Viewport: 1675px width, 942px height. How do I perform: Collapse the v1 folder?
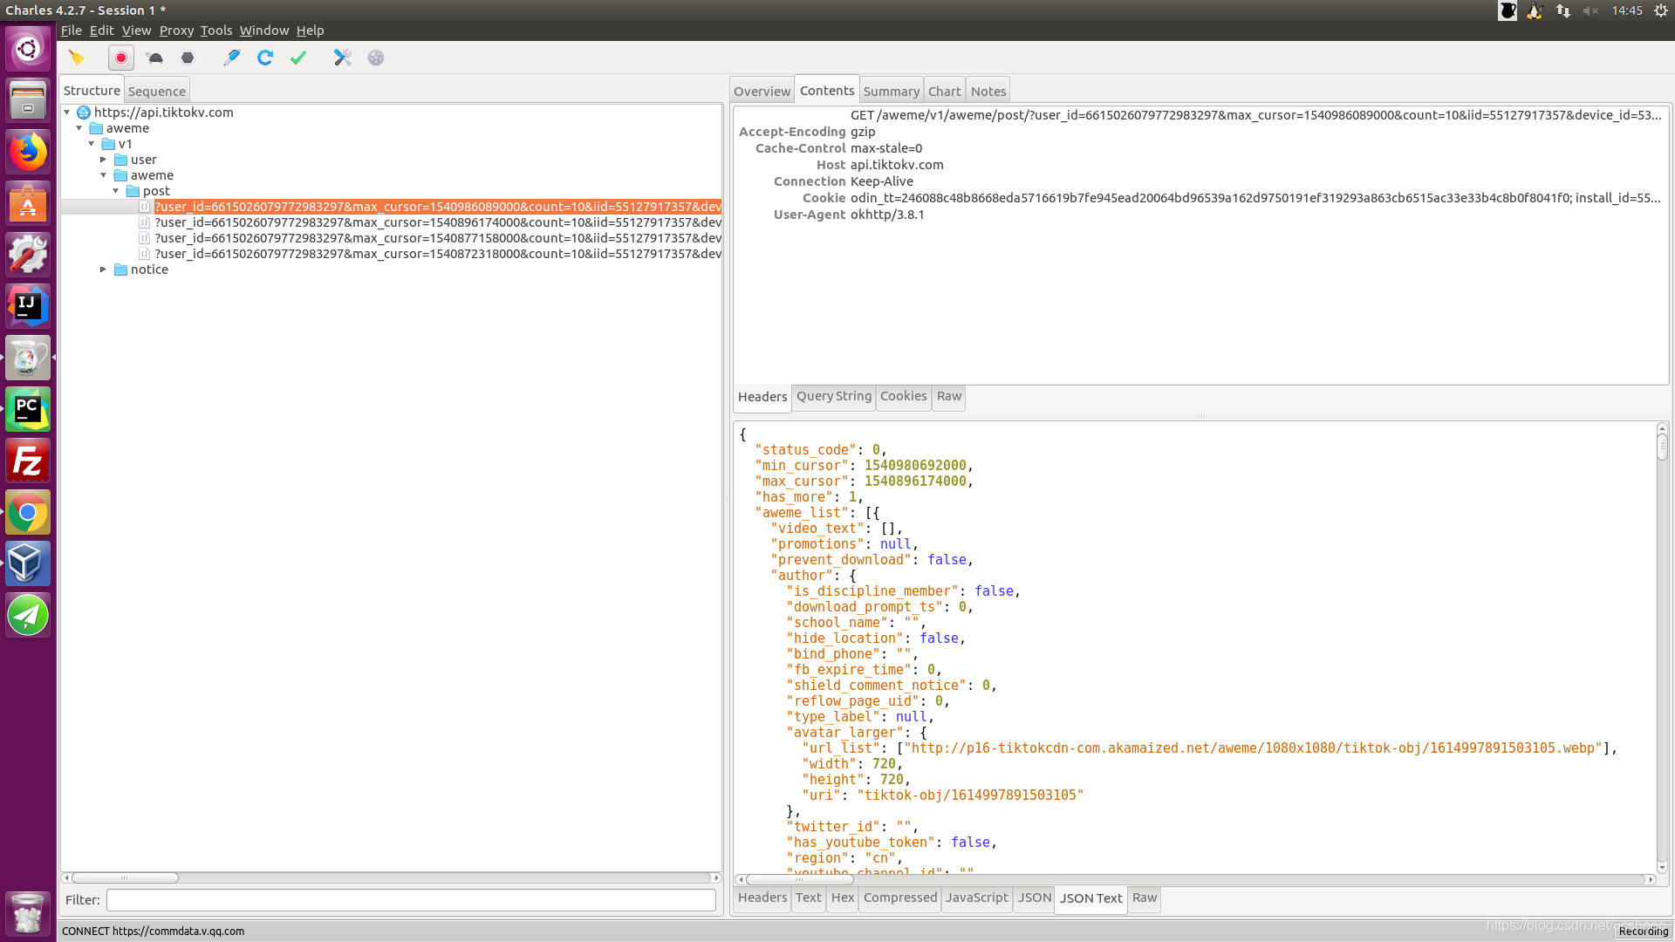pos(92,144)
